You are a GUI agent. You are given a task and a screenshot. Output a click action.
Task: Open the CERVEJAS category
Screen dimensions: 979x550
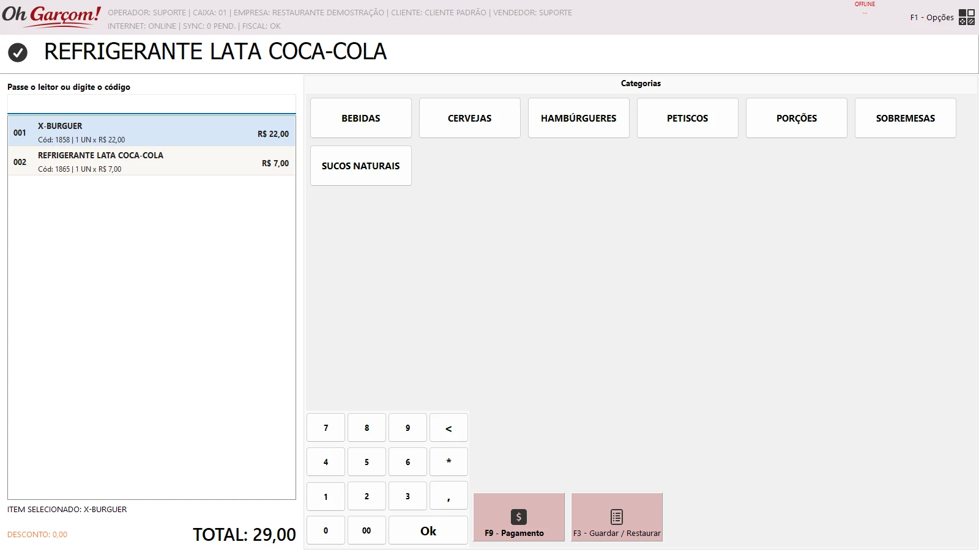(x=470, y=118)
